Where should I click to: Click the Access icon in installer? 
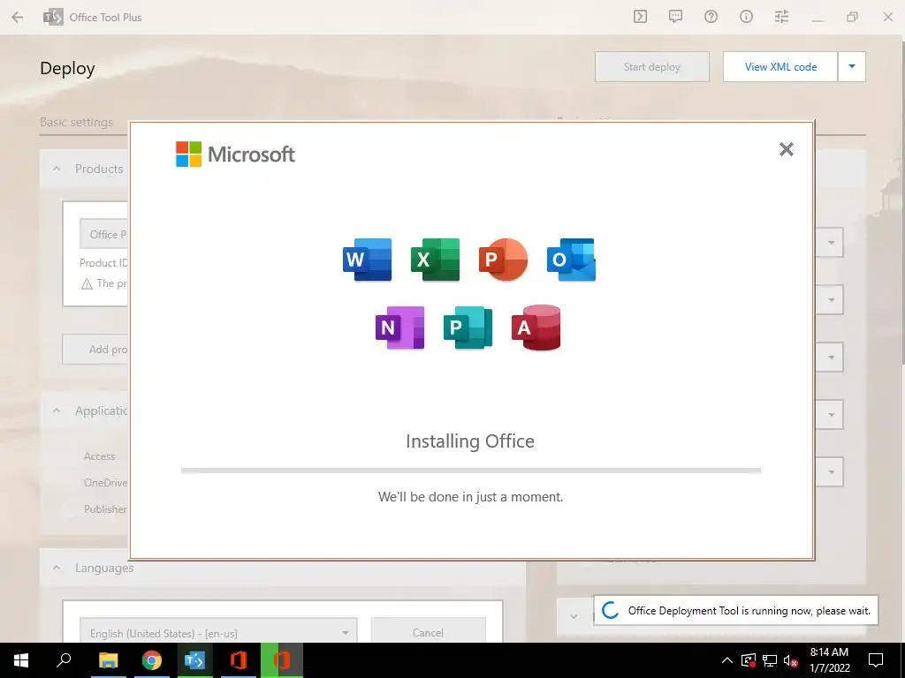click(536, 328)
